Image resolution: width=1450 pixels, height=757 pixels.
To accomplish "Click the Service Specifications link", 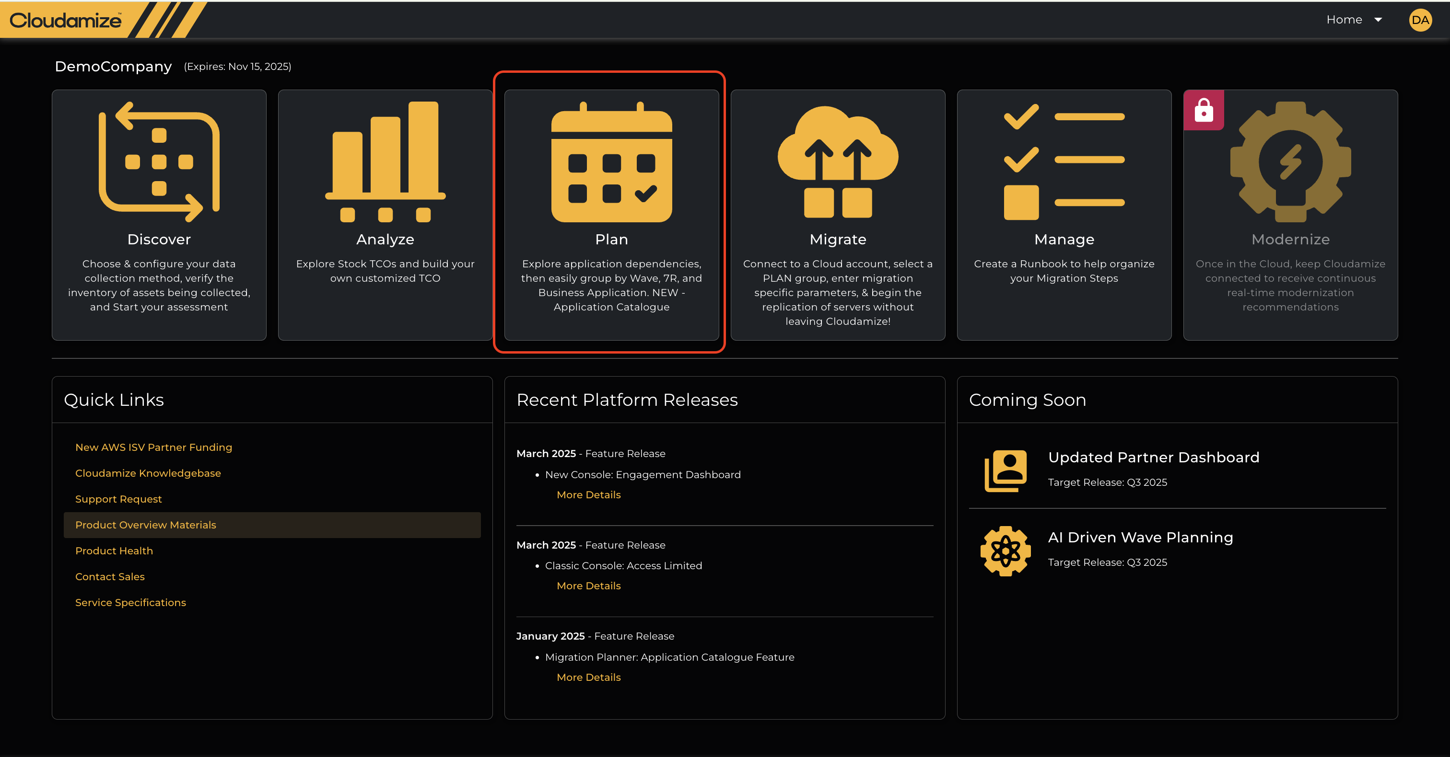I will click(x=130, y=602).
